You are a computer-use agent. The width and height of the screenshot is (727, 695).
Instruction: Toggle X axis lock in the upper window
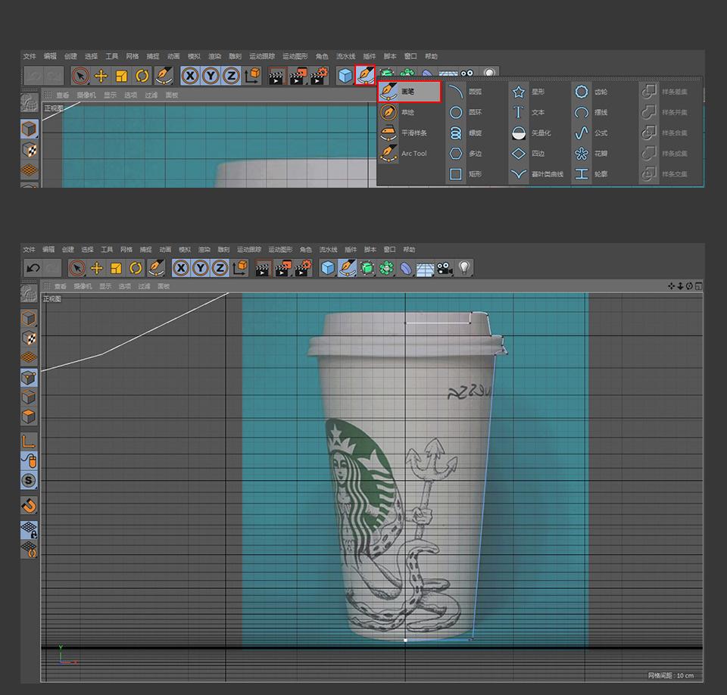(190, 76)
